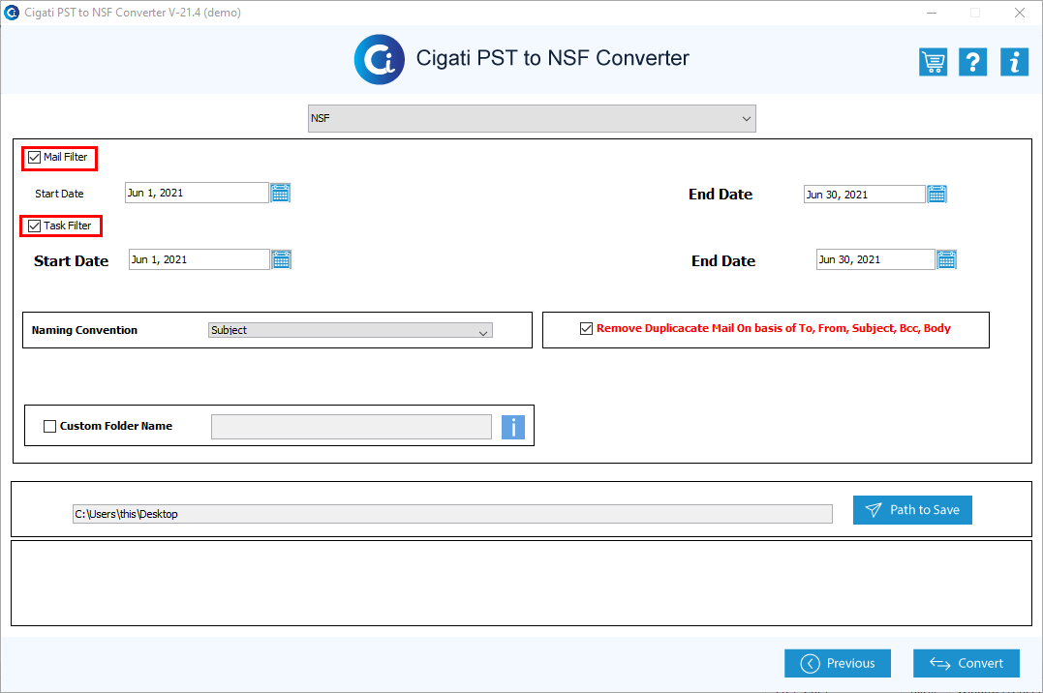Expand the NSF format dropdown
The image size is (1043, 693).
[x=532, y=118]
